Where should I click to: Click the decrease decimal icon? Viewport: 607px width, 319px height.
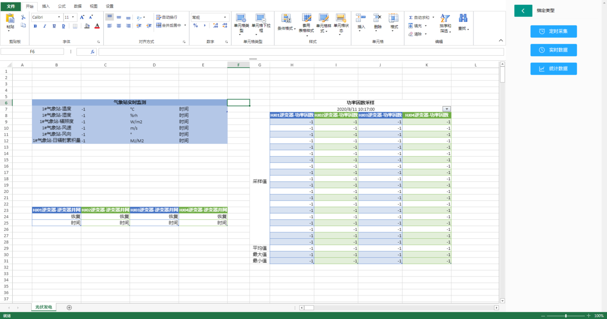click(x=225, y=25)
